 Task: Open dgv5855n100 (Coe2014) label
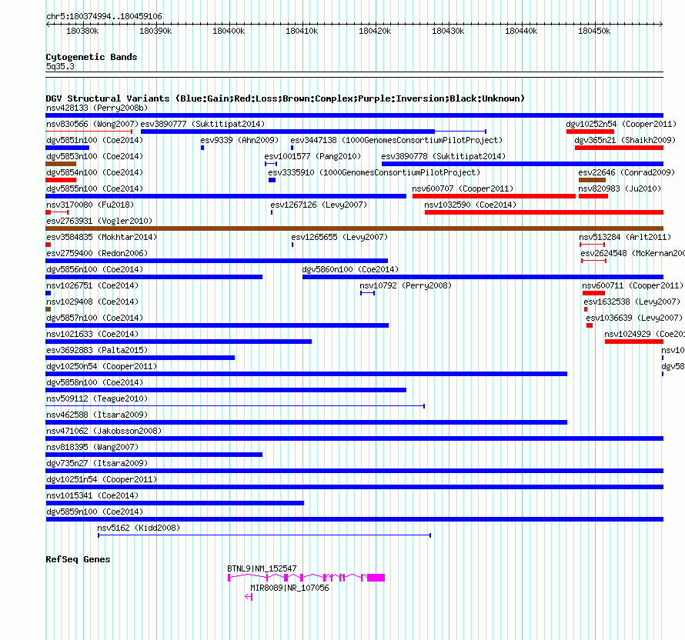(95, 188)
